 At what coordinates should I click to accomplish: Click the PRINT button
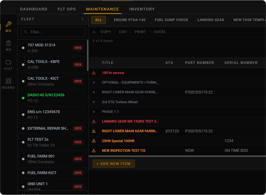[140, 32]
